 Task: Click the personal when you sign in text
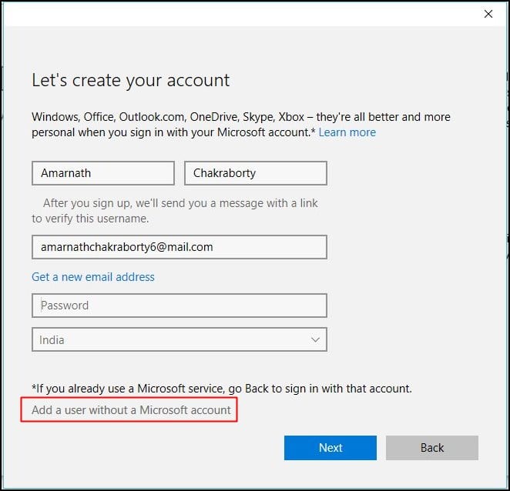pos(173,132)
